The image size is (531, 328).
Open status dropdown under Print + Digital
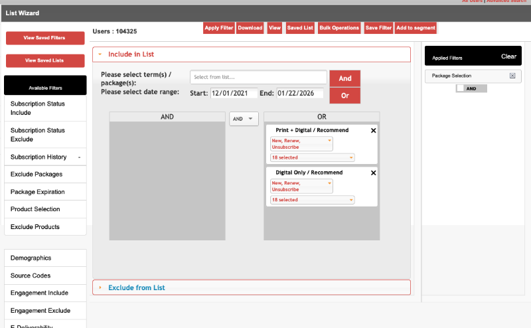(x=301, y=143)
